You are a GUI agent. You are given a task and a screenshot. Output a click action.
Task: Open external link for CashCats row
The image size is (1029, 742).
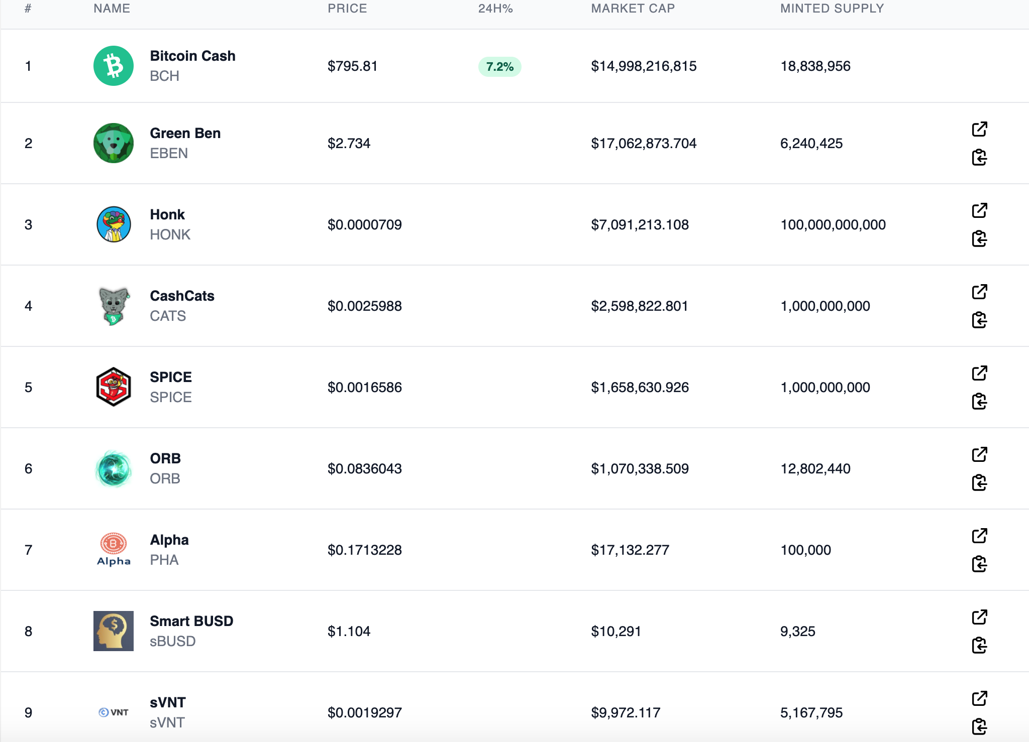[x=979, y=292]
